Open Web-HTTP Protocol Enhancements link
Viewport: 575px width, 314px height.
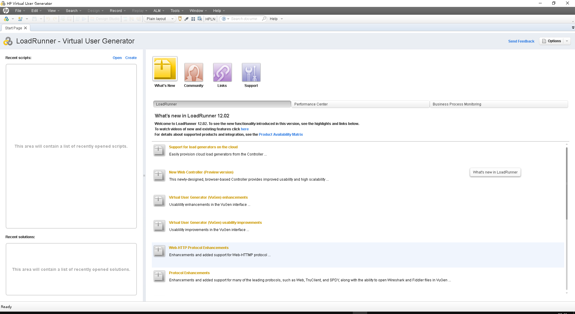click(199, 248)
